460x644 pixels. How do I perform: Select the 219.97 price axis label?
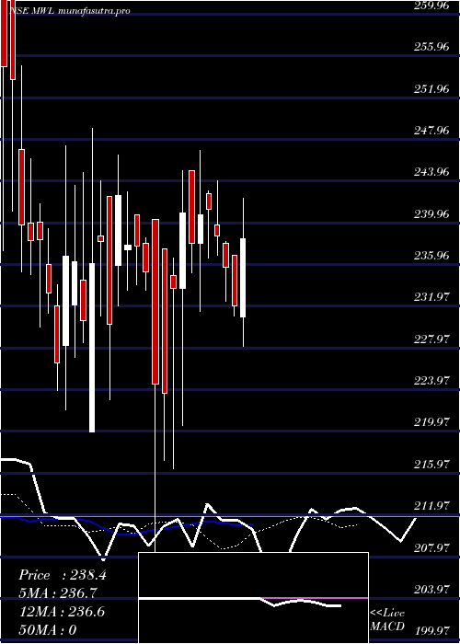click(x=431, y=421)
